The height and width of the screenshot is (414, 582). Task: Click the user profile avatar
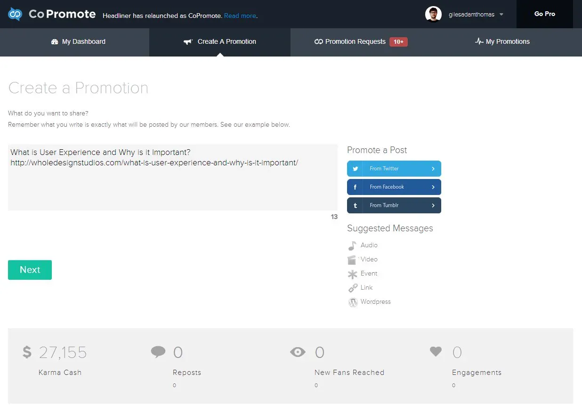pyautogui.click(x=433, y=14)
